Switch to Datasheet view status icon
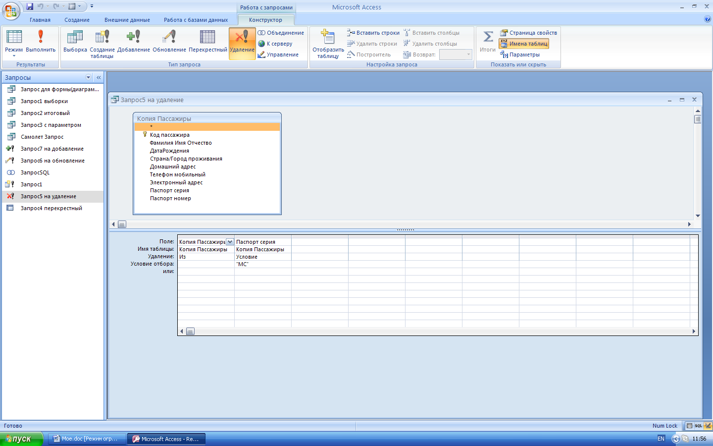713x446 pixels. click(689, 426)
